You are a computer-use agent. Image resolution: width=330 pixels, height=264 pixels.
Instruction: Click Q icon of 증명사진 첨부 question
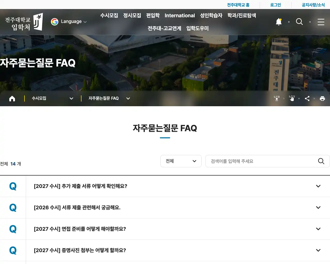tap(13, 250)
